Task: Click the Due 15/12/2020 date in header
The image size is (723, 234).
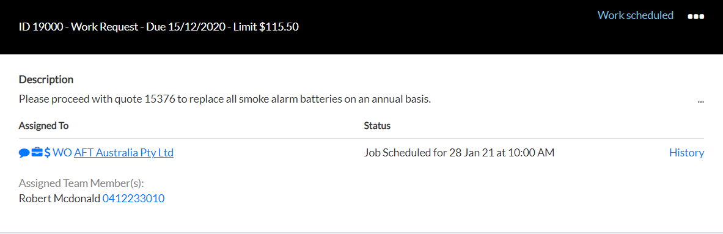Action: click(186, 27)
